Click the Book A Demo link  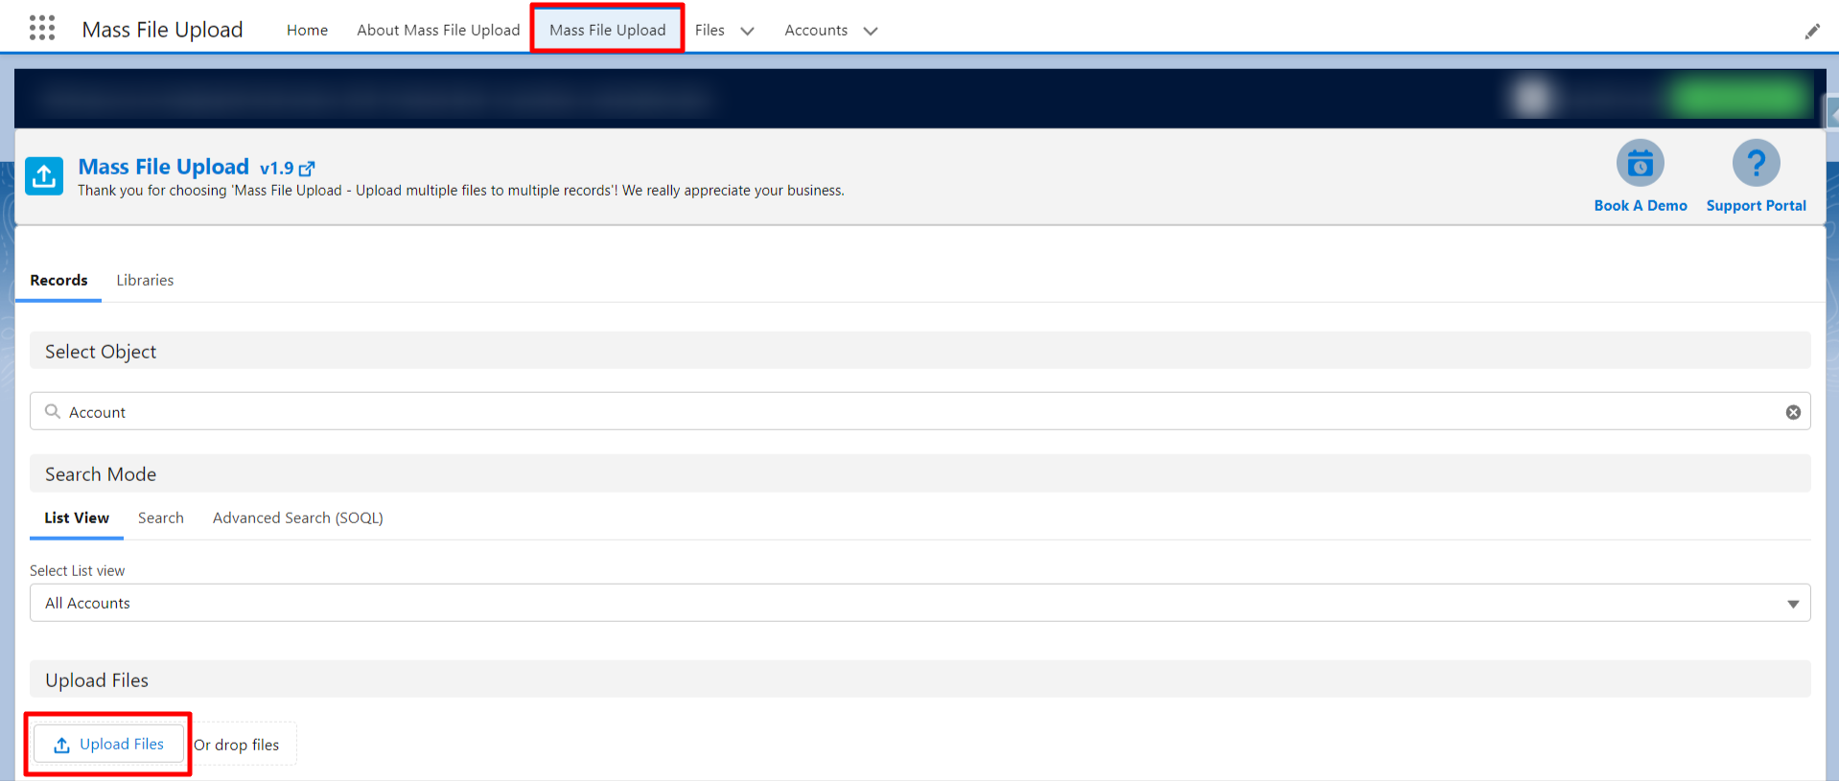1640,205
